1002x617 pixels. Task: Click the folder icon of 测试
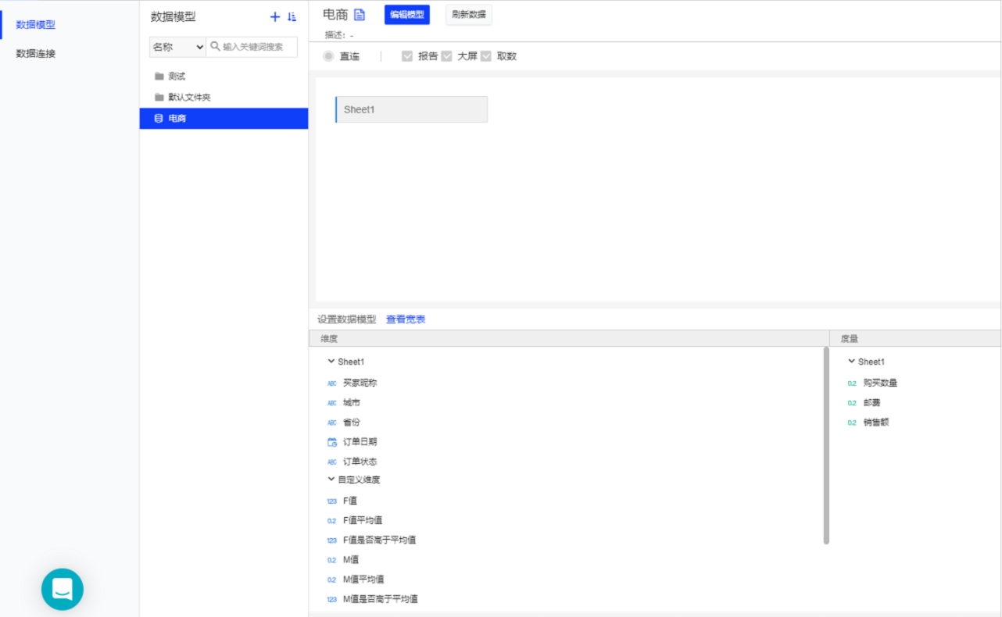(159, 77)
